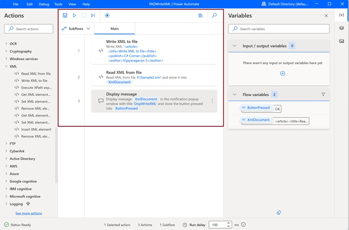This screenshot has height=230, width=349.
Task: Select the Insert XML element action
Action: (x=33, y=129)
